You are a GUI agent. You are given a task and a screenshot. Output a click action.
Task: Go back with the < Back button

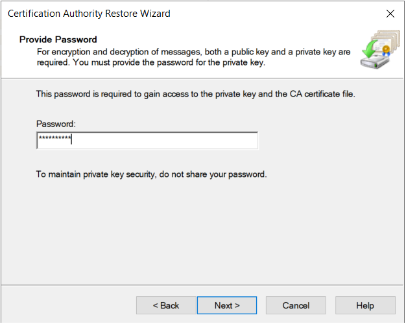166,305
